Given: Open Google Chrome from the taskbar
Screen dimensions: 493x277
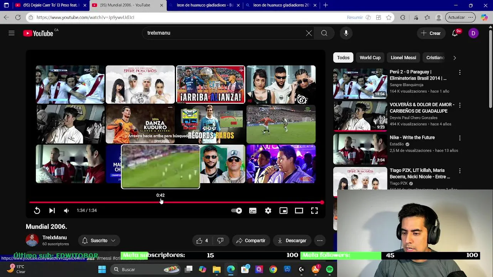Looking at the screenshot, I should (273, 270).
